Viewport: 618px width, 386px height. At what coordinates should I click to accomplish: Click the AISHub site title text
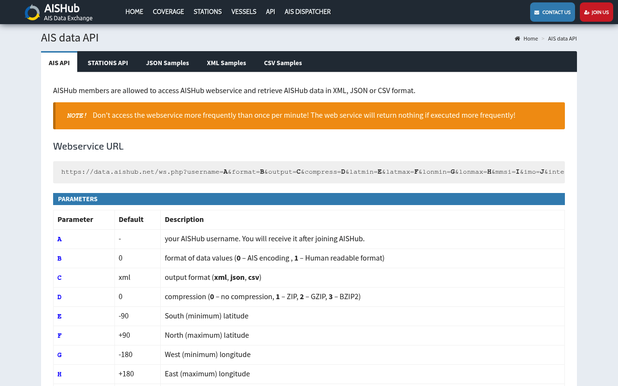pyautogui.click(x=62, y=8)
